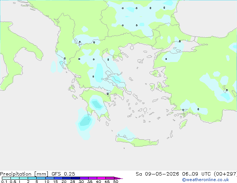Image resolution: width=237 pixels, height=183 pixels.
Task: Select the 40–45 mm magenta legend swatch
Action: click(x=101, y=178)
